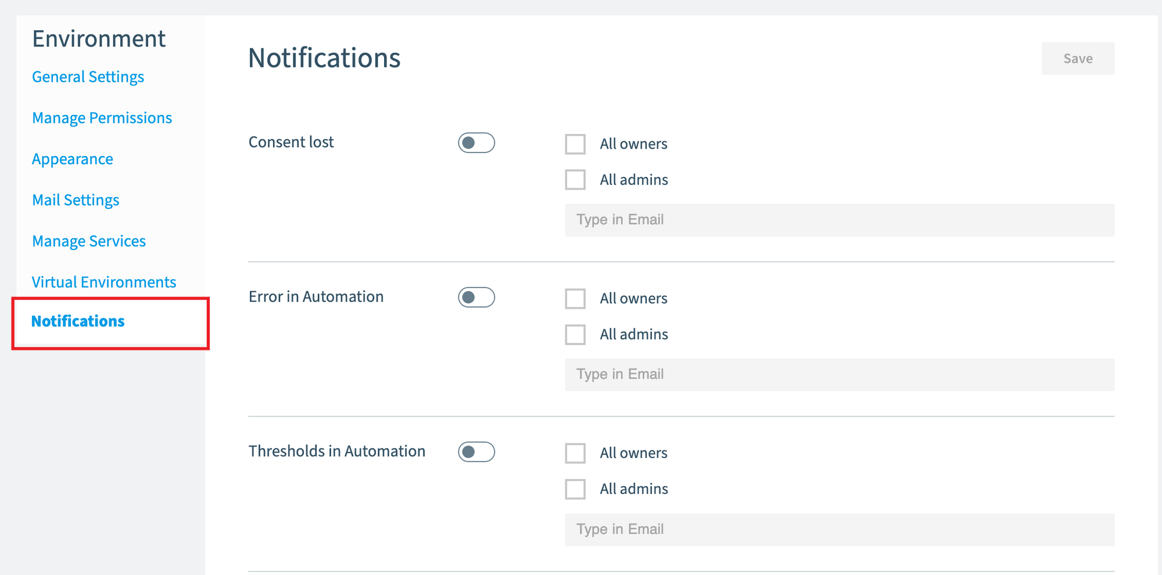Tick All admins for Error in Automation
This screenshot has height=575, width=1162.
click(575, 335)
